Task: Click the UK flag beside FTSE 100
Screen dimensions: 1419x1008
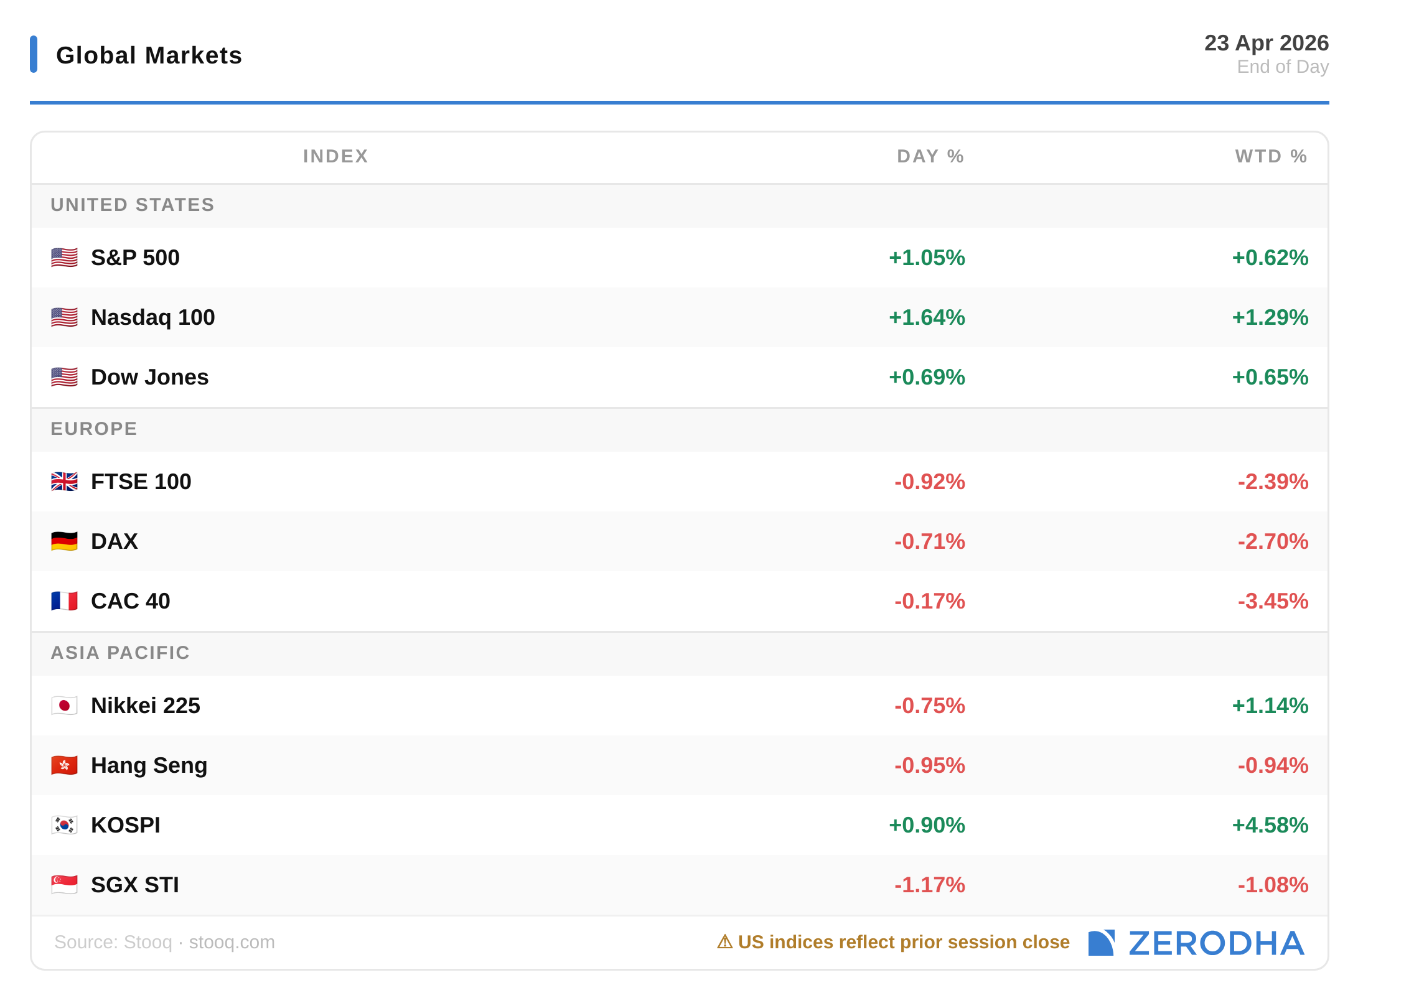Action: [64, 482]
